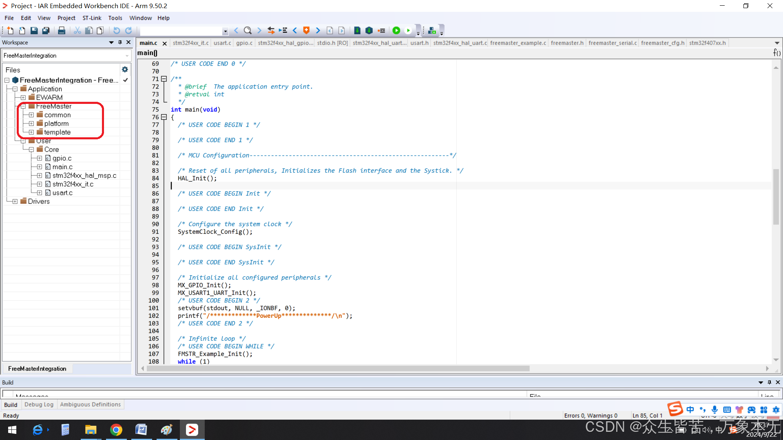Toggle the FreeMasterIntegration project checkmark
783x440 pixels.
coord(125,80)
